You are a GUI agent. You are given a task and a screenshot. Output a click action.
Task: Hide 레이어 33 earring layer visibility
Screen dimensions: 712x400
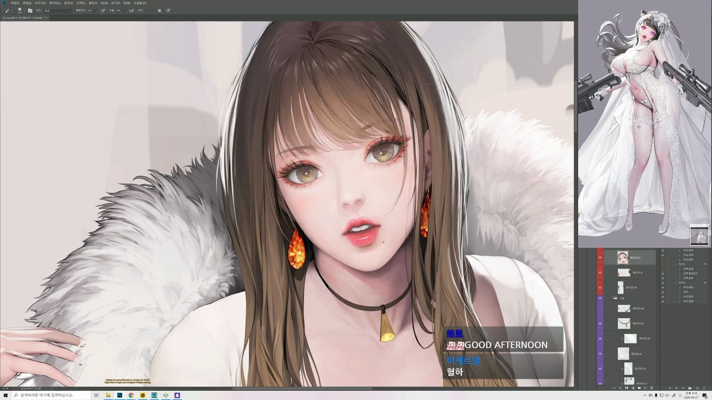point(600,273)
